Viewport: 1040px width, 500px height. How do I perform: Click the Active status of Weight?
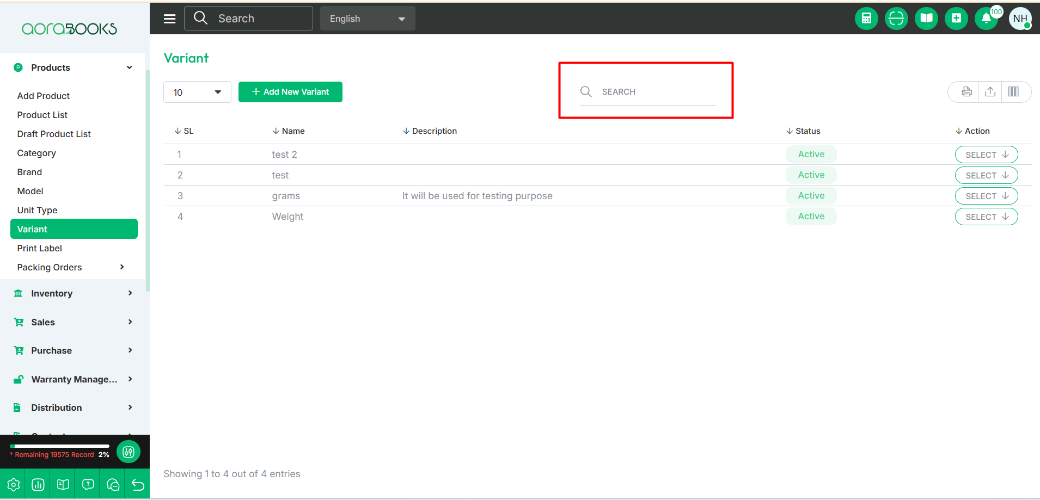click(811, 217)
